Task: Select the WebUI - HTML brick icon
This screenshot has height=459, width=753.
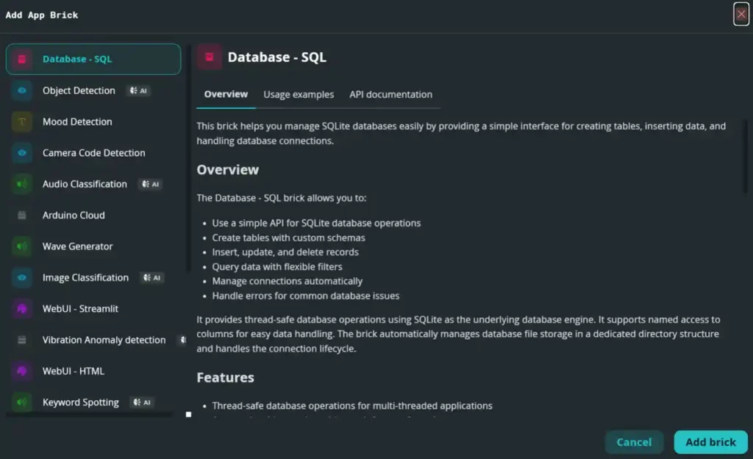Action: [22, 371]
